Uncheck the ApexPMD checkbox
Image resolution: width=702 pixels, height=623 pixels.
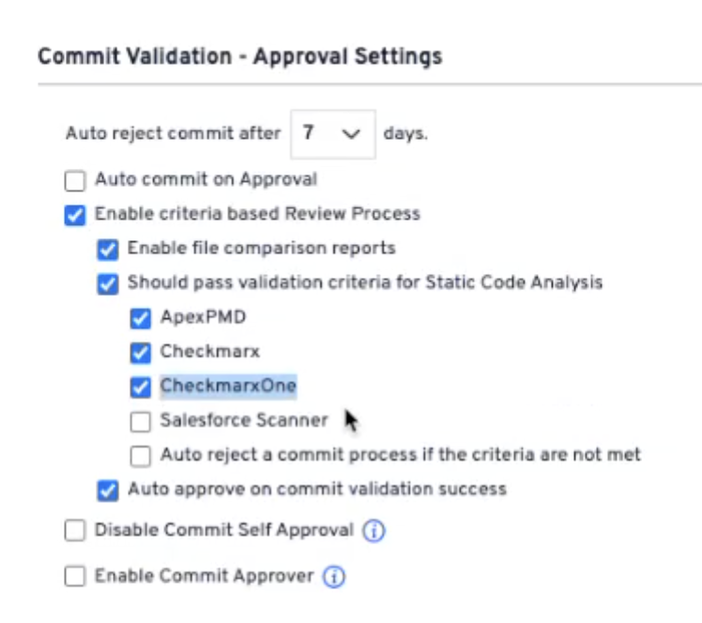[141, 318]
